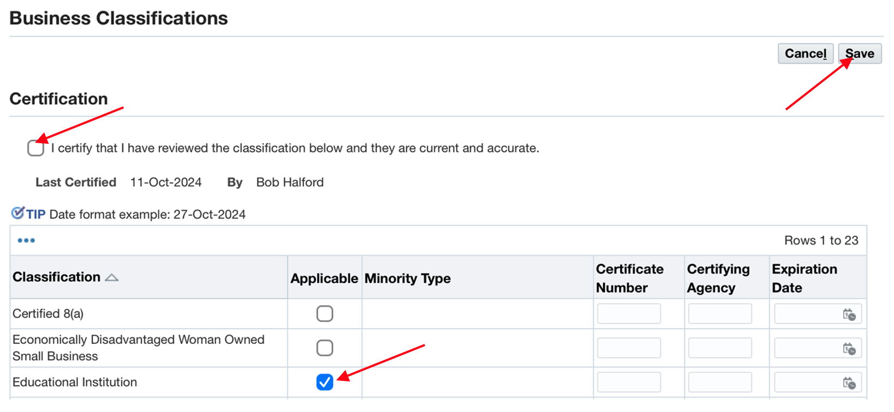Viewport: 894px width, 412px height.
Task: Select the 'Certified 8(a)' classification text
Action: pyautogui.click(x=48, y=314)
